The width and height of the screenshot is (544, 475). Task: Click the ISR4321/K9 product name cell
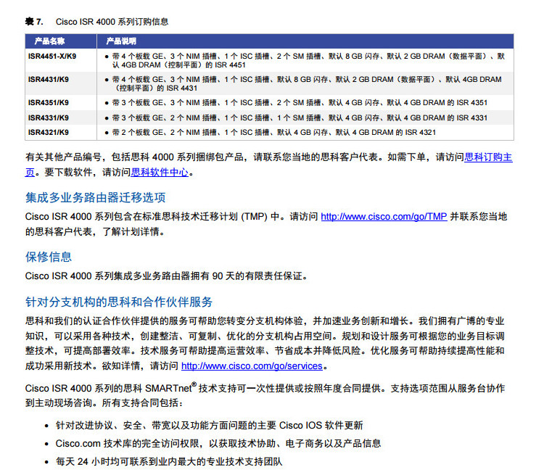click(x=49, y=132)
